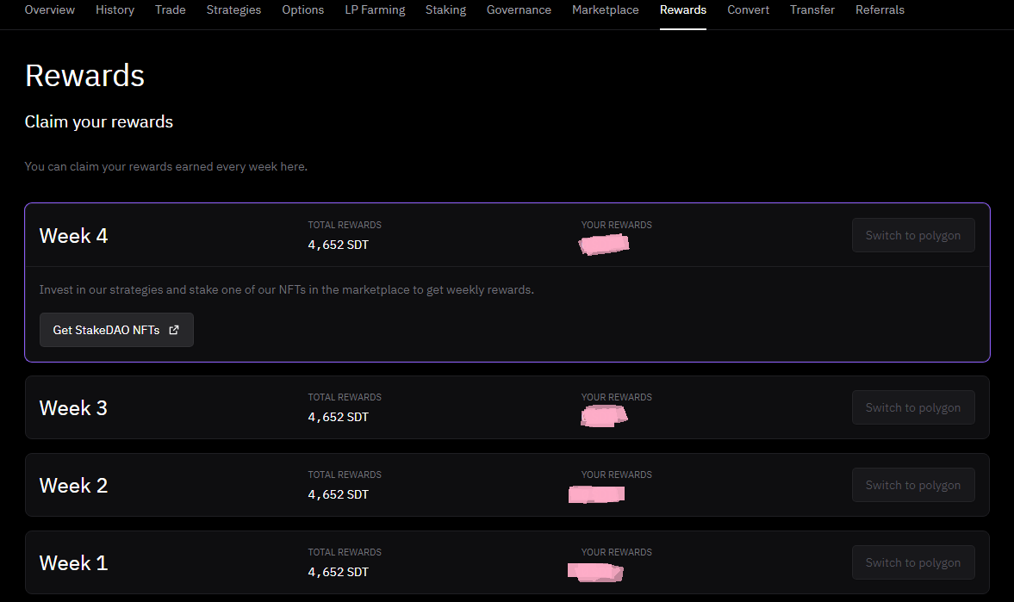The height and width of the screenshot is (602, 1014).
Task: Click the Week 4 YOUR REWARDS label
Action: click(x=616, y=225)
